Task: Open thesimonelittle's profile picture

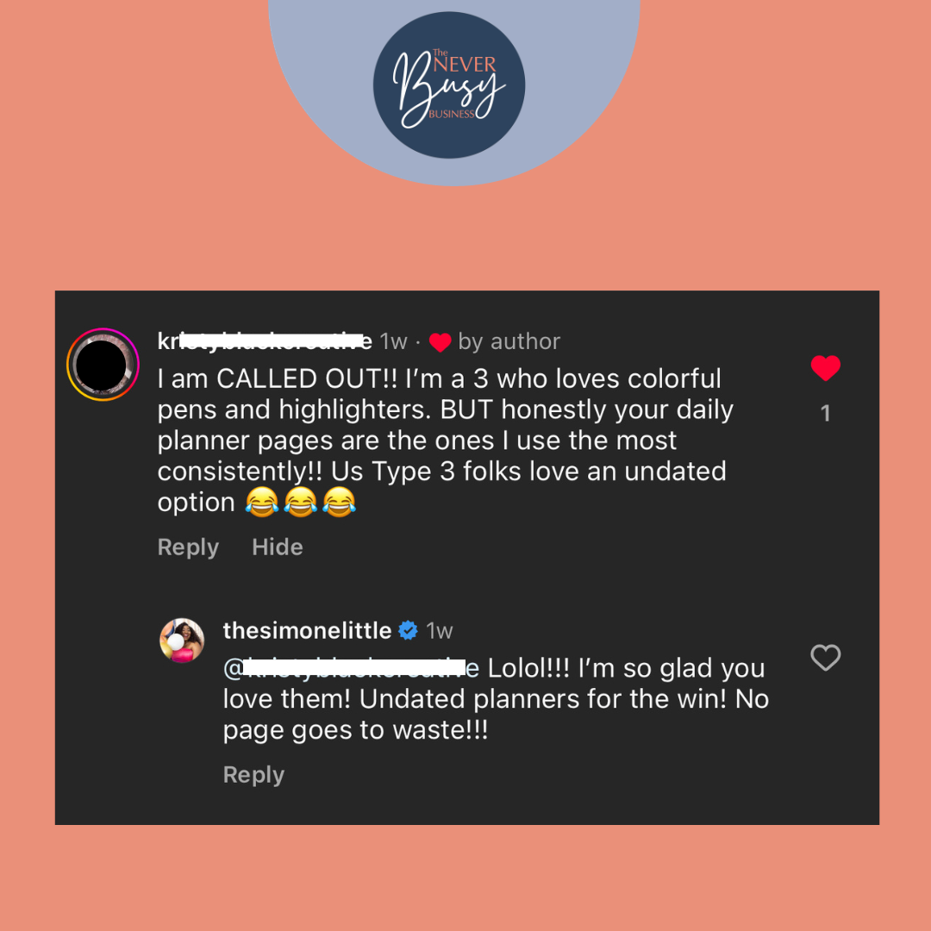Action: pyautogui.click(x=182, y=640)
